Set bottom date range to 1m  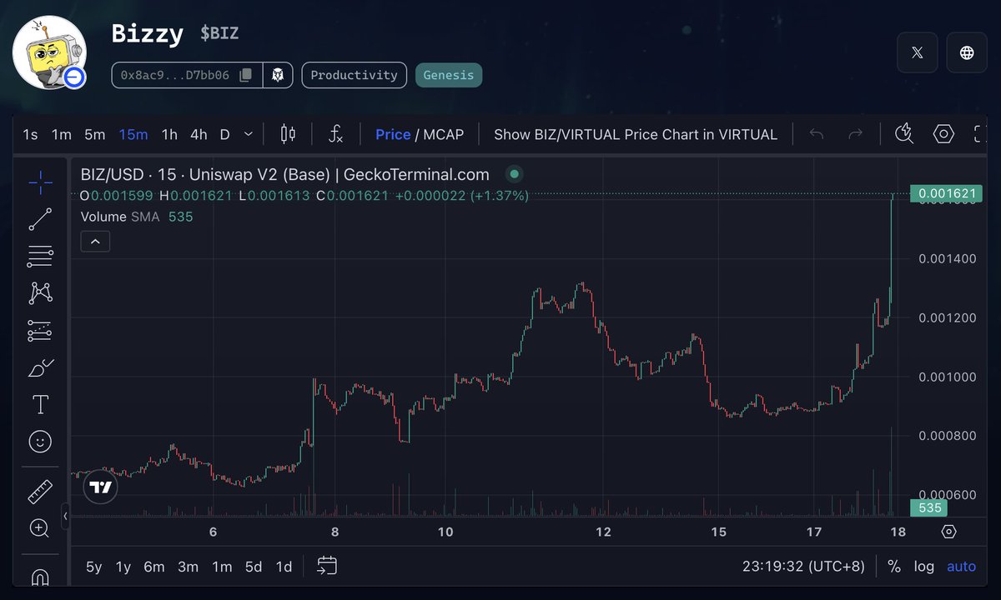pyautogui.click(x=222, y=567)
